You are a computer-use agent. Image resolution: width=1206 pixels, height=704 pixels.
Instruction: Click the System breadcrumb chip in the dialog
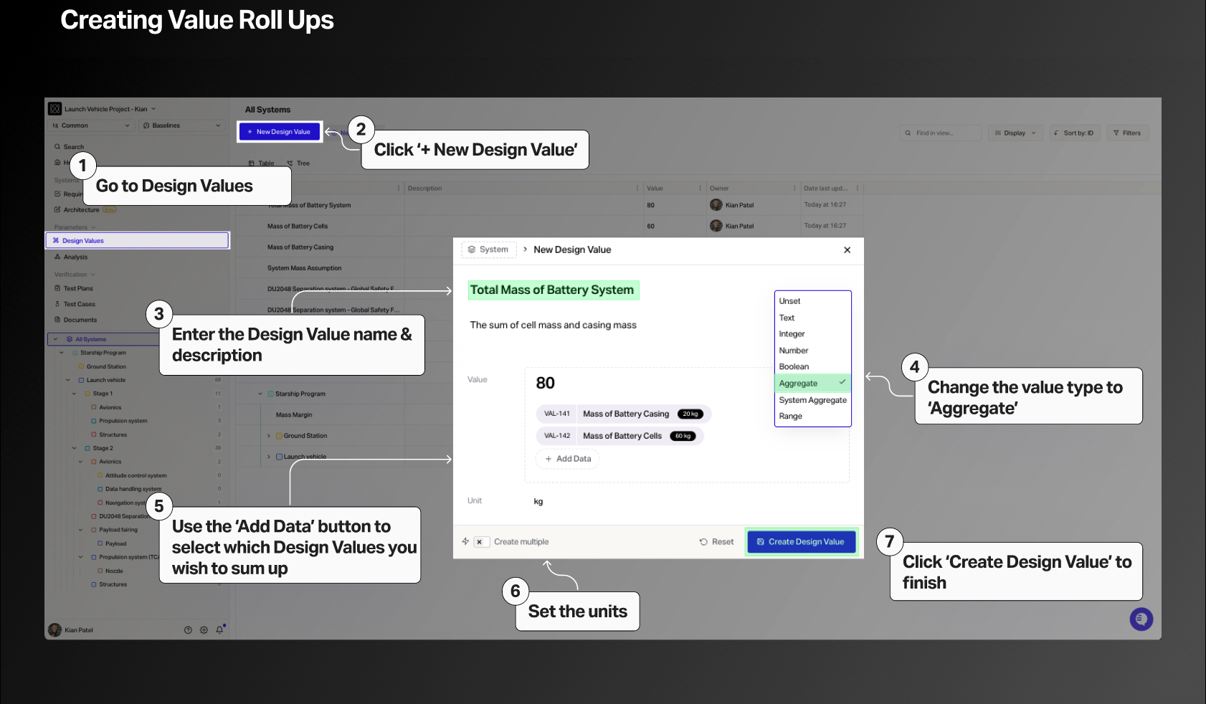[488, 249]
